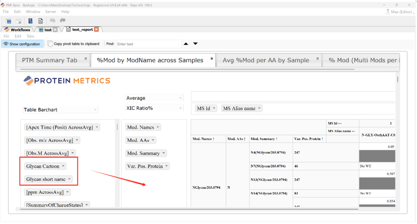
Task: Toggle Show configuration panel
Action: [22, 44]
